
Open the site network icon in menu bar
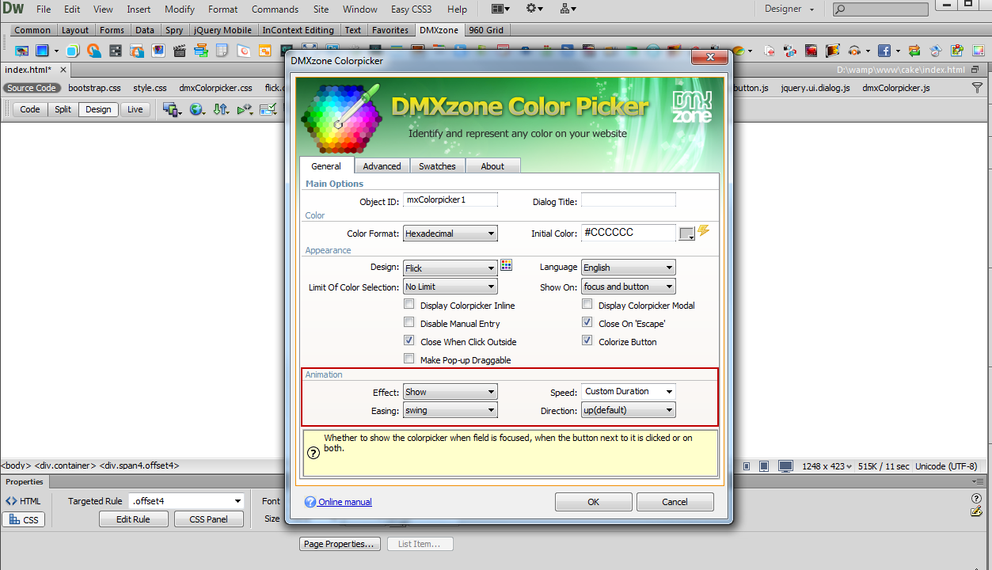(x=568, y=9)
